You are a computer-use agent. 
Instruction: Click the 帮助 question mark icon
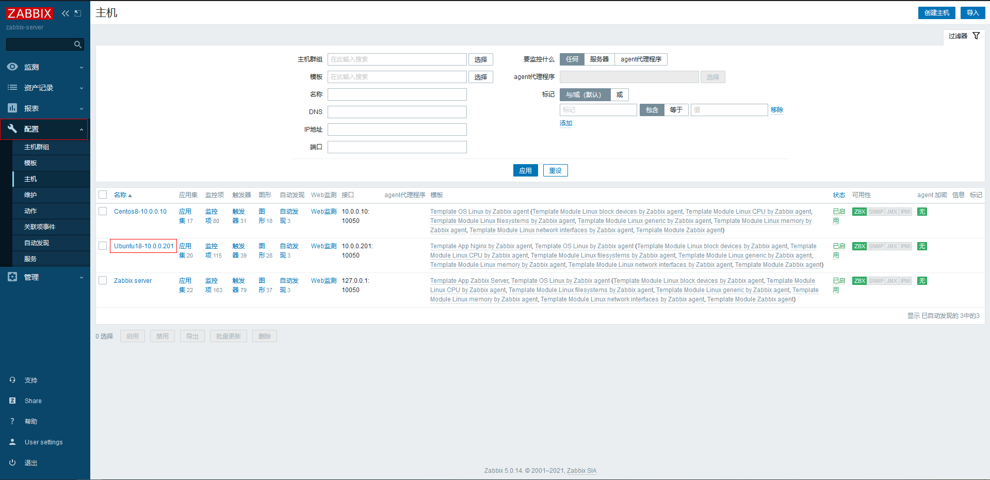12,421
